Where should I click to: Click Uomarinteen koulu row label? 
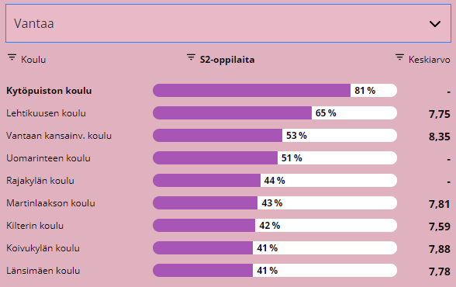point(48,158)
